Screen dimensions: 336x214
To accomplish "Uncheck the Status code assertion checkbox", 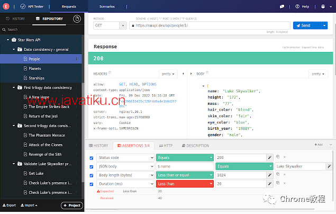I will pos(92,158).
